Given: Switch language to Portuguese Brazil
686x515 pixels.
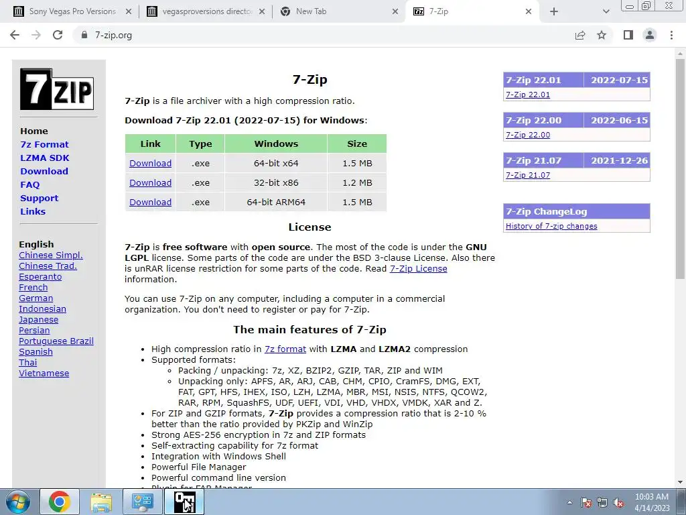Looking at the screenshot, I should coord(56,341).
